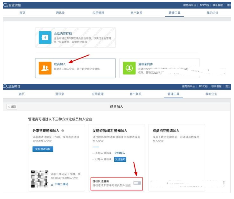Click the 分享链接通知加入 heading
The image size is (234, 199).
(46, 131)
